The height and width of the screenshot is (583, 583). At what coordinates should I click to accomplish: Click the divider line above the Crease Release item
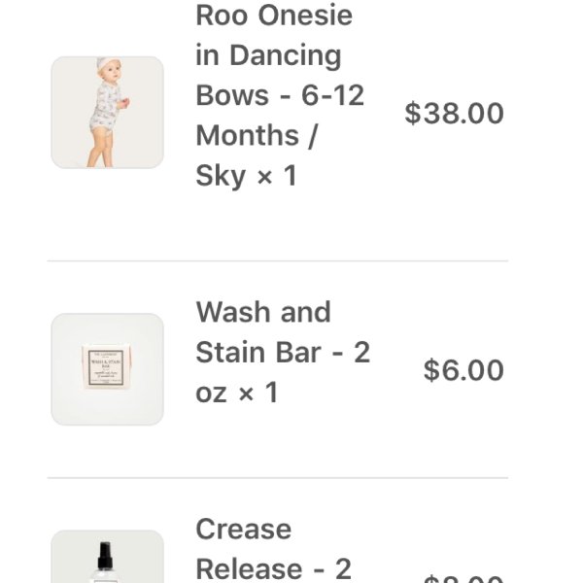click(x=277, y=477)
